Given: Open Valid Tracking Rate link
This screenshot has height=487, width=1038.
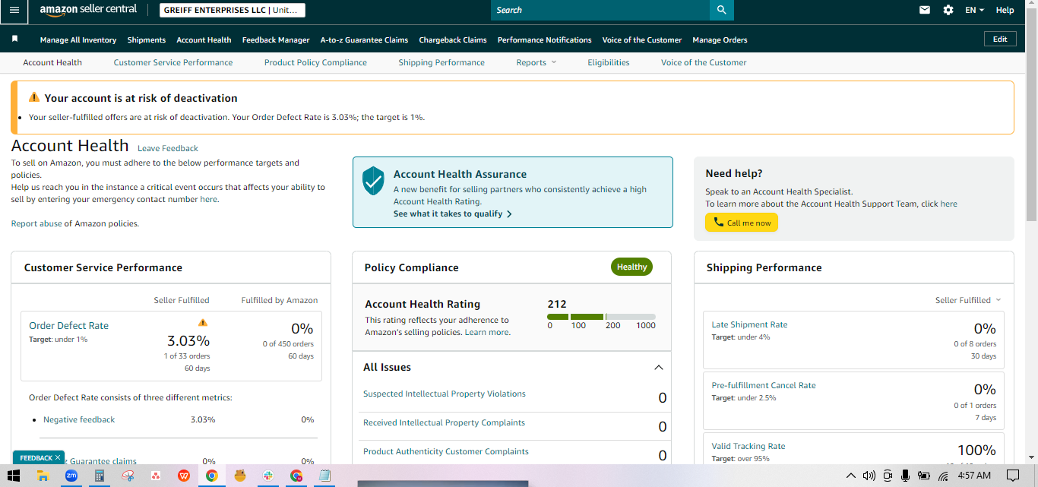Looking at the screenshot, I should [748, 446].
